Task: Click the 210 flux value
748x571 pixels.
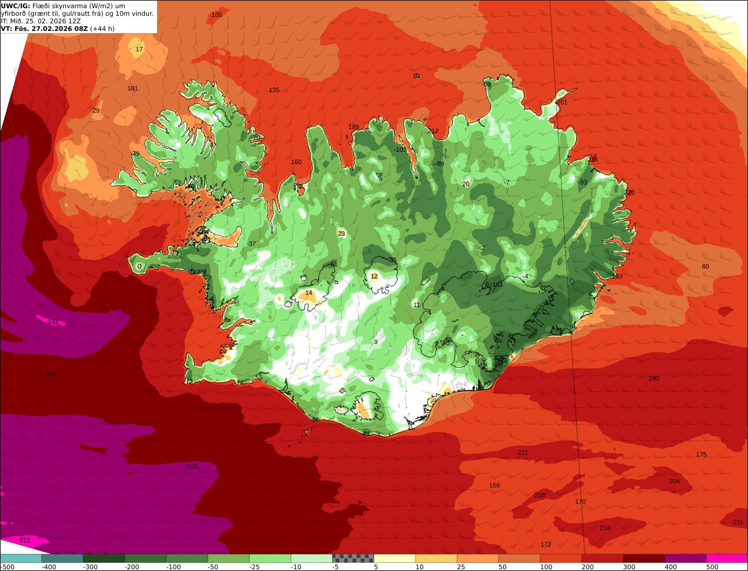Action: [x=539, y=496]
